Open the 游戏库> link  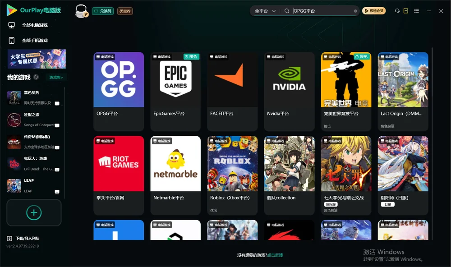tap(56, 77)
